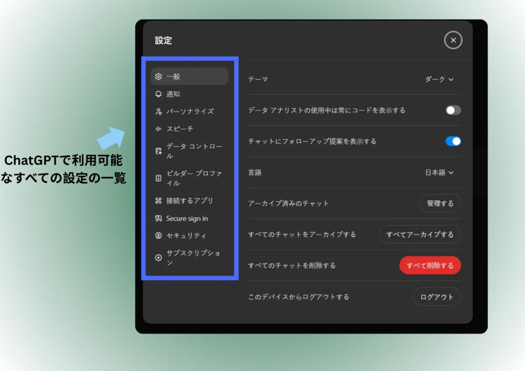Click the profile card icon beside ビルダー プロファイル
Image resolution: width=525 pixels, height=371 pixels.
158,178
